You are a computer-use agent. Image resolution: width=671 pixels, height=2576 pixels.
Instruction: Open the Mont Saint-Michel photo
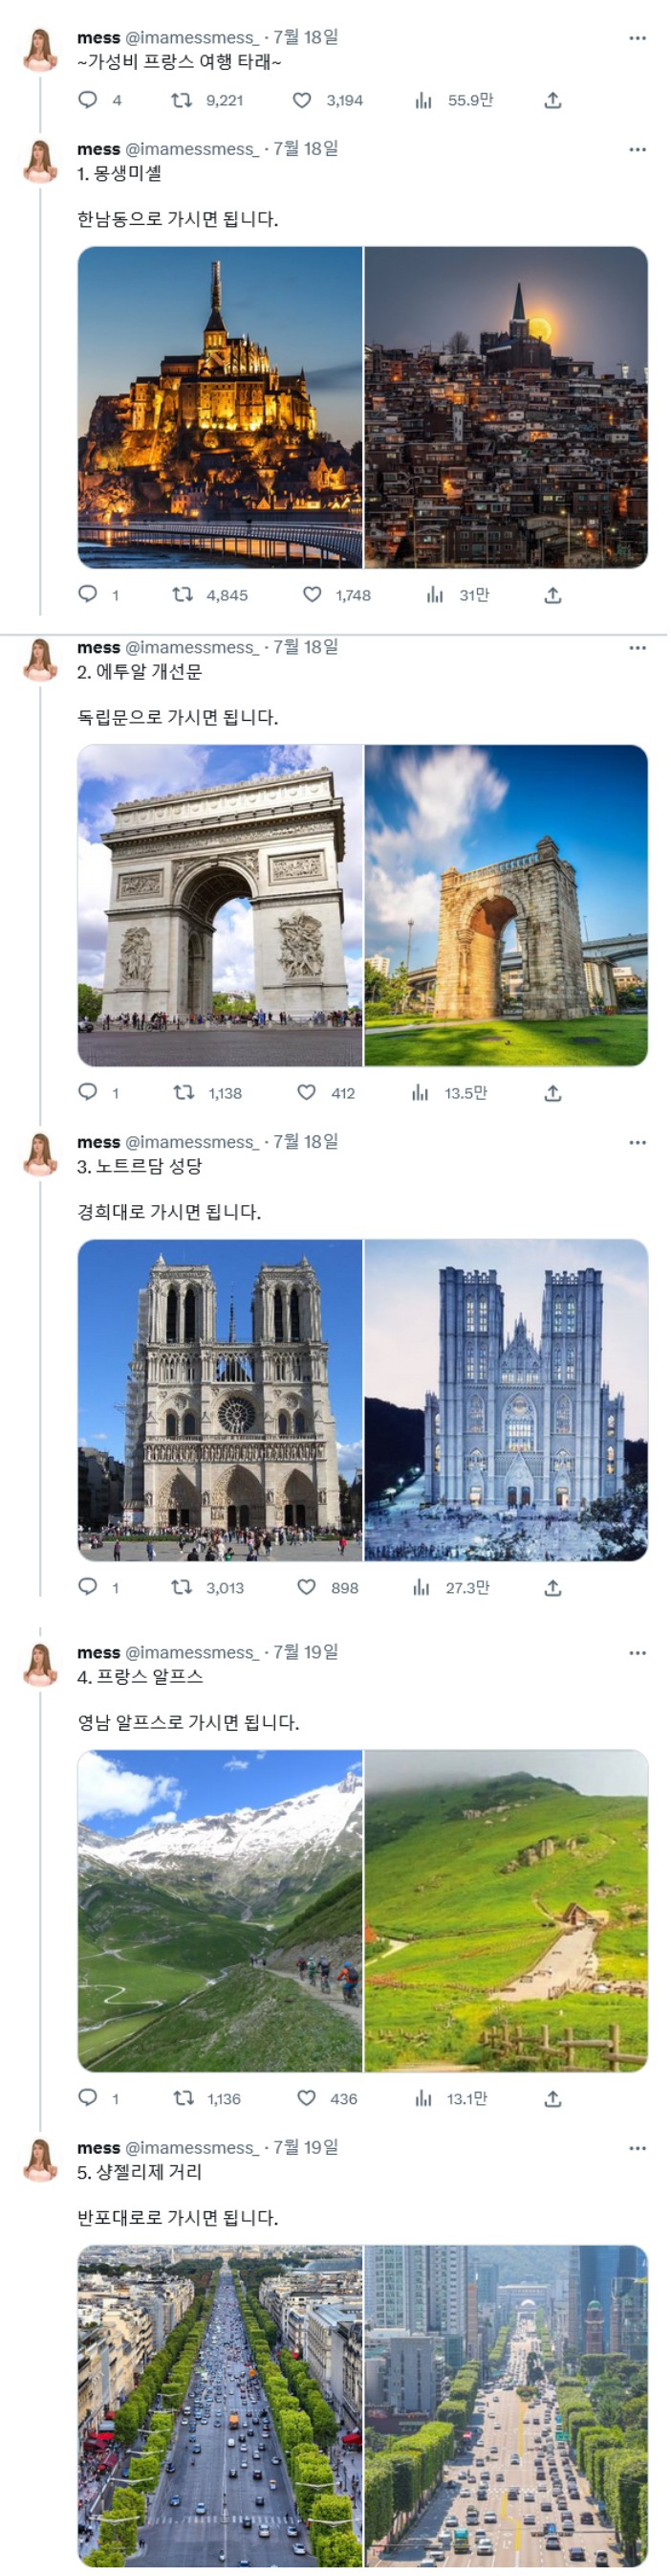pyautogui.click(x=220, y=407)
